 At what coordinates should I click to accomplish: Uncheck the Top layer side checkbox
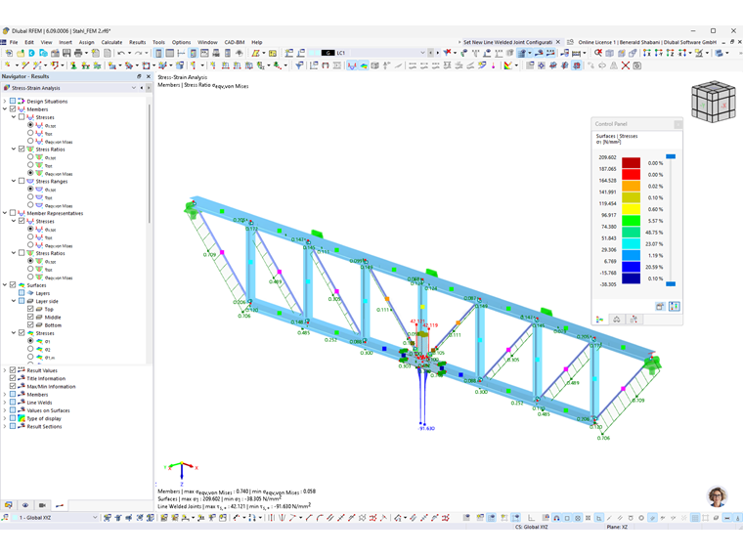point(30,309)
